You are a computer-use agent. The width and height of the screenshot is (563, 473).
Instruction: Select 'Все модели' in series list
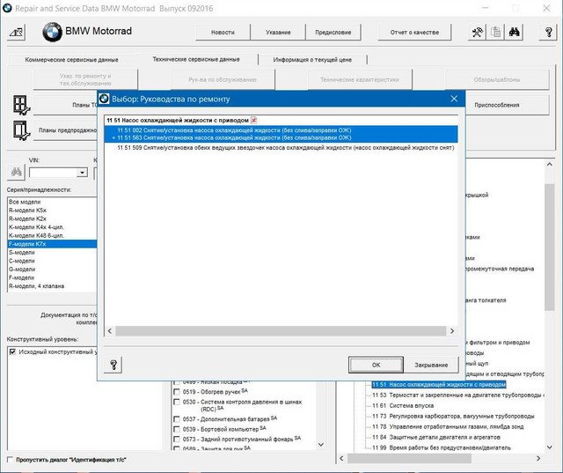[52, 202]
